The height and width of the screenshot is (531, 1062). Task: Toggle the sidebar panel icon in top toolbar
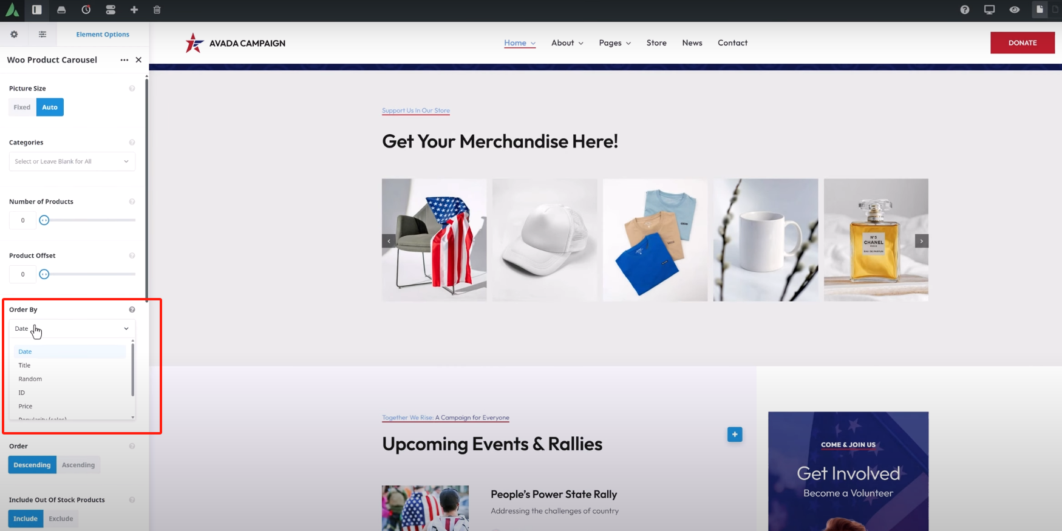[x=37, y=10]
